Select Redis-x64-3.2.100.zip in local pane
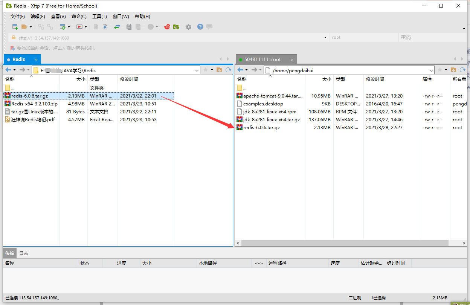The height and width of the screenshot is (305, 470). (x=89, y=104)
